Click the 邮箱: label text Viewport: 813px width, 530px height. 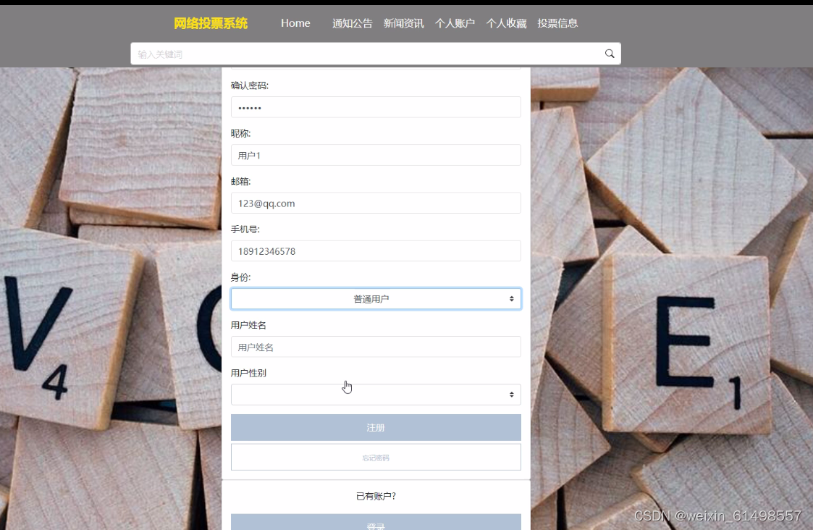click(x=240, y=182)
